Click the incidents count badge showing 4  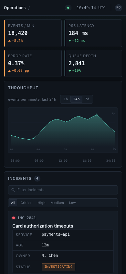(x=37, y=179)
